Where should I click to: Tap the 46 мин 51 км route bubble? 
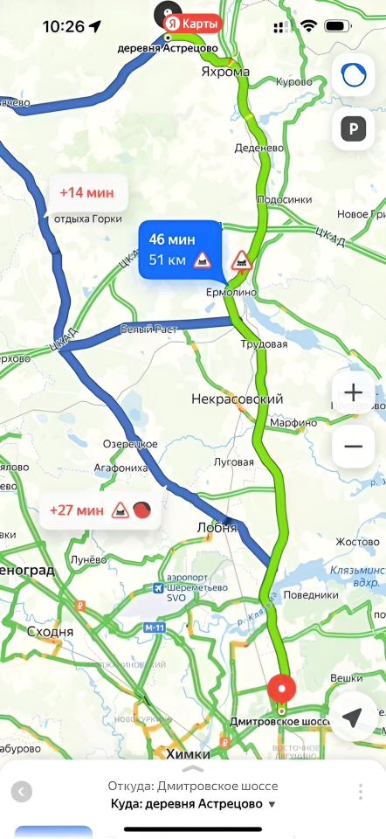pyautogui.click(x=180, y=250)
